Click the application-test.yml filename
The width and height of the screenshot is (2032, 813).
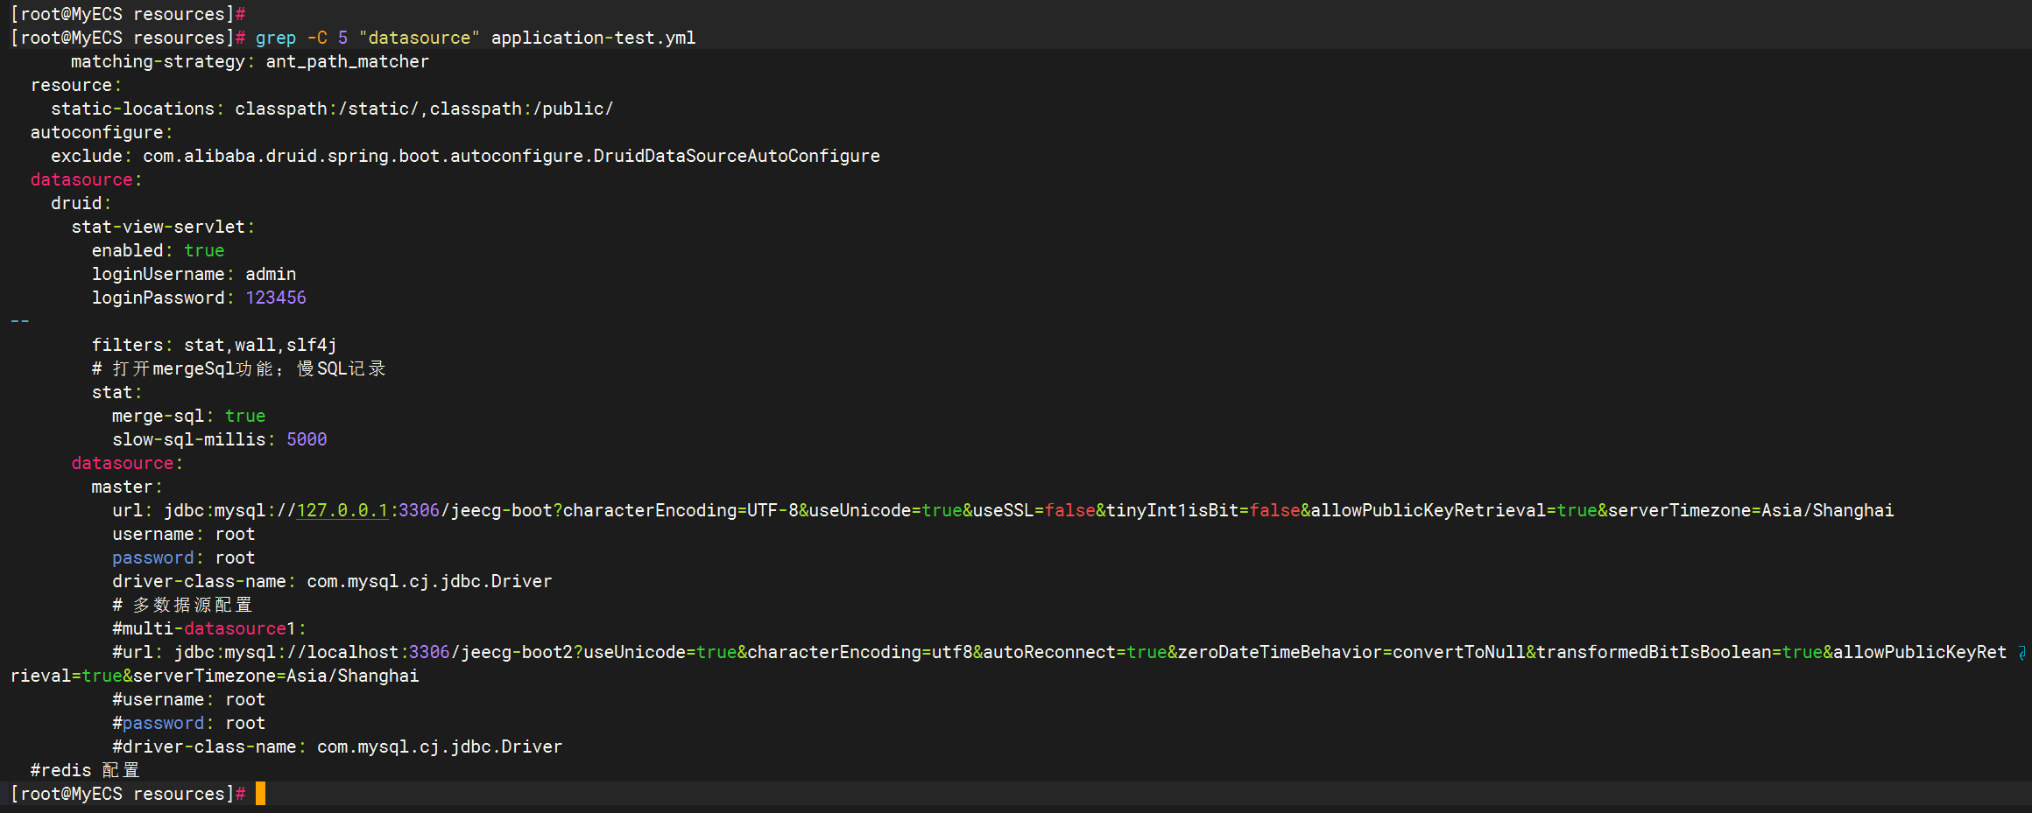coord(593,38)
